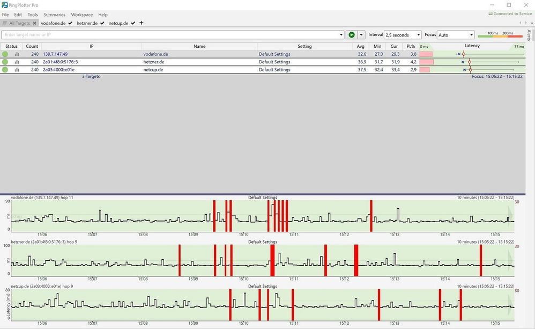Click the arrow at hetzner.de graph right edge
This screenshot has height=329, width=535.
[510, 259]
